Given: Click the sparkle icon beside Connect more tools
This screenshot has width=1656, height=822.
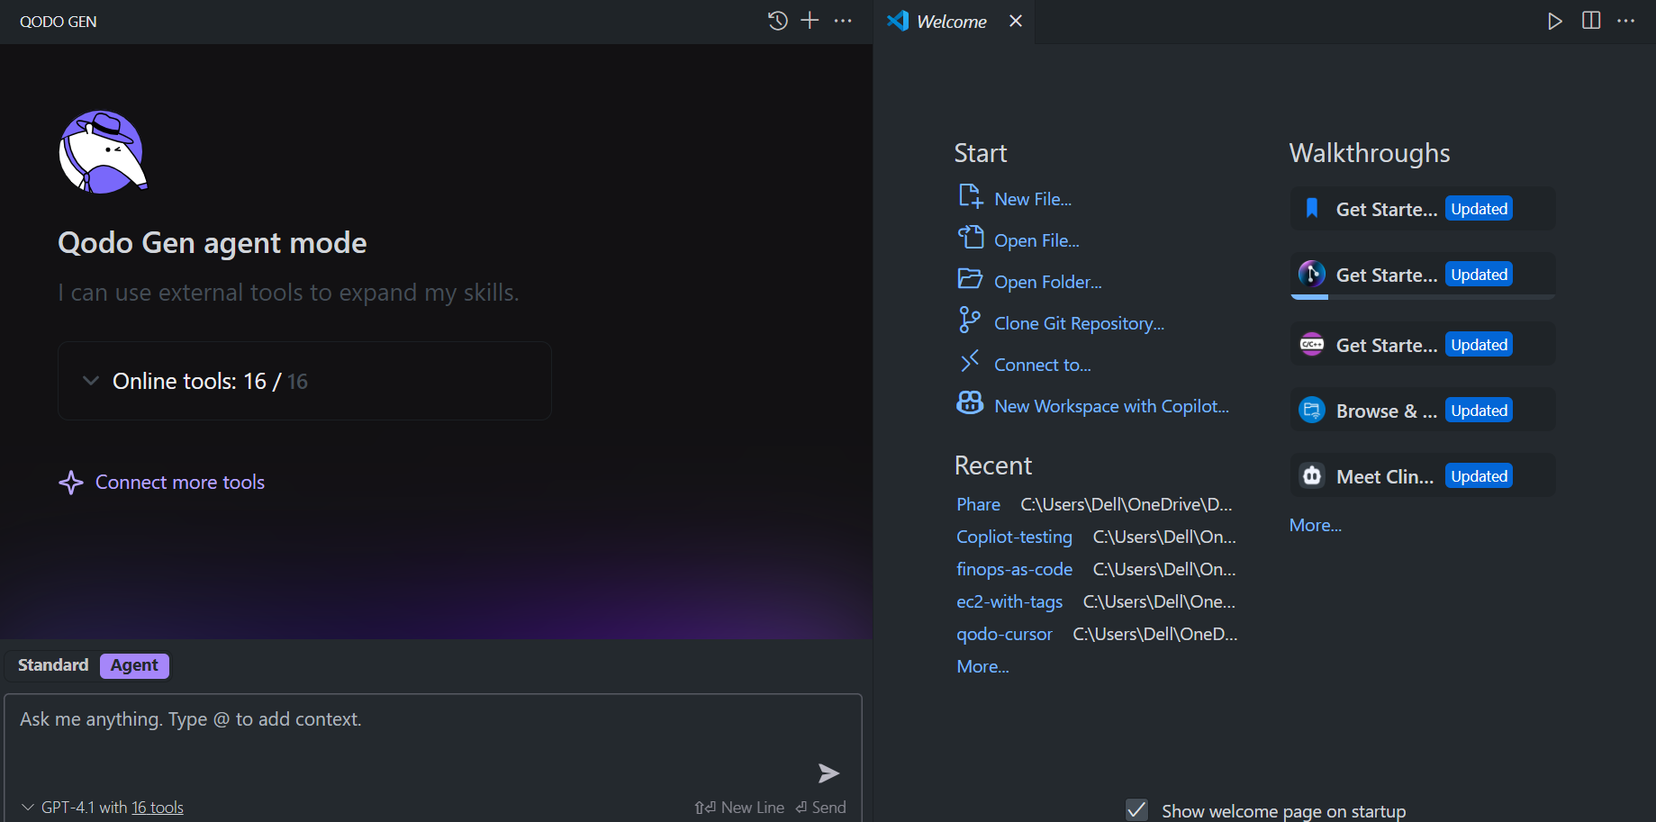Looking at the screenshot, I should point(71,483).
